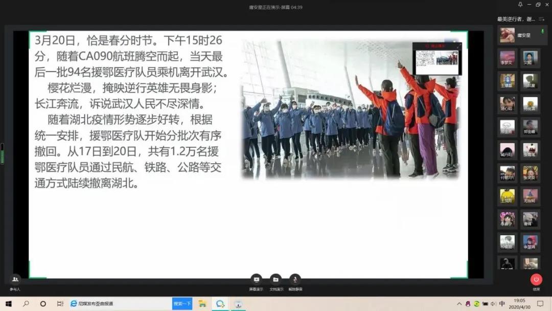Open the Windows Start menu
The width and height of the screenshot is (552, 311).
(8, 304)
